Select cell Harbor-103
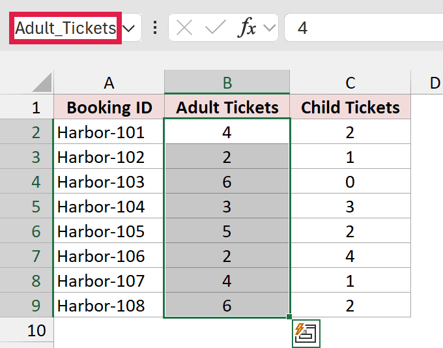This screenshot has width=443, height=348. pos(109,181)
